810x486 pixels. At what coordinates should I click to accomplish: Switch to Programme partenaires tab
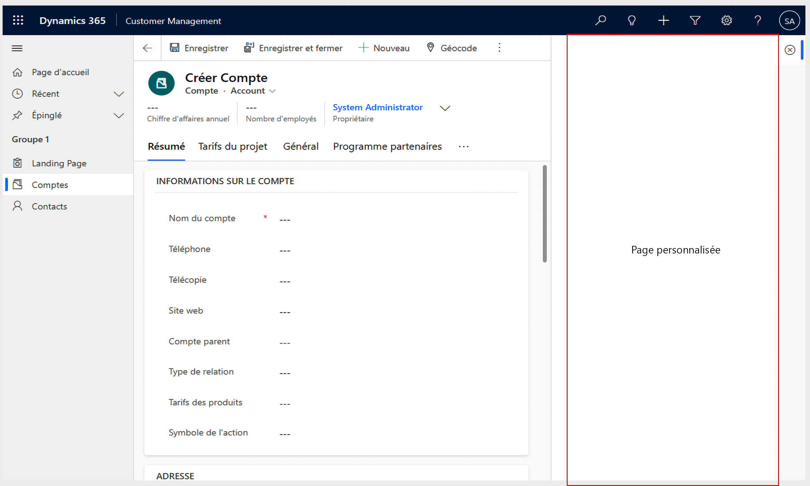tap(387, 146)
